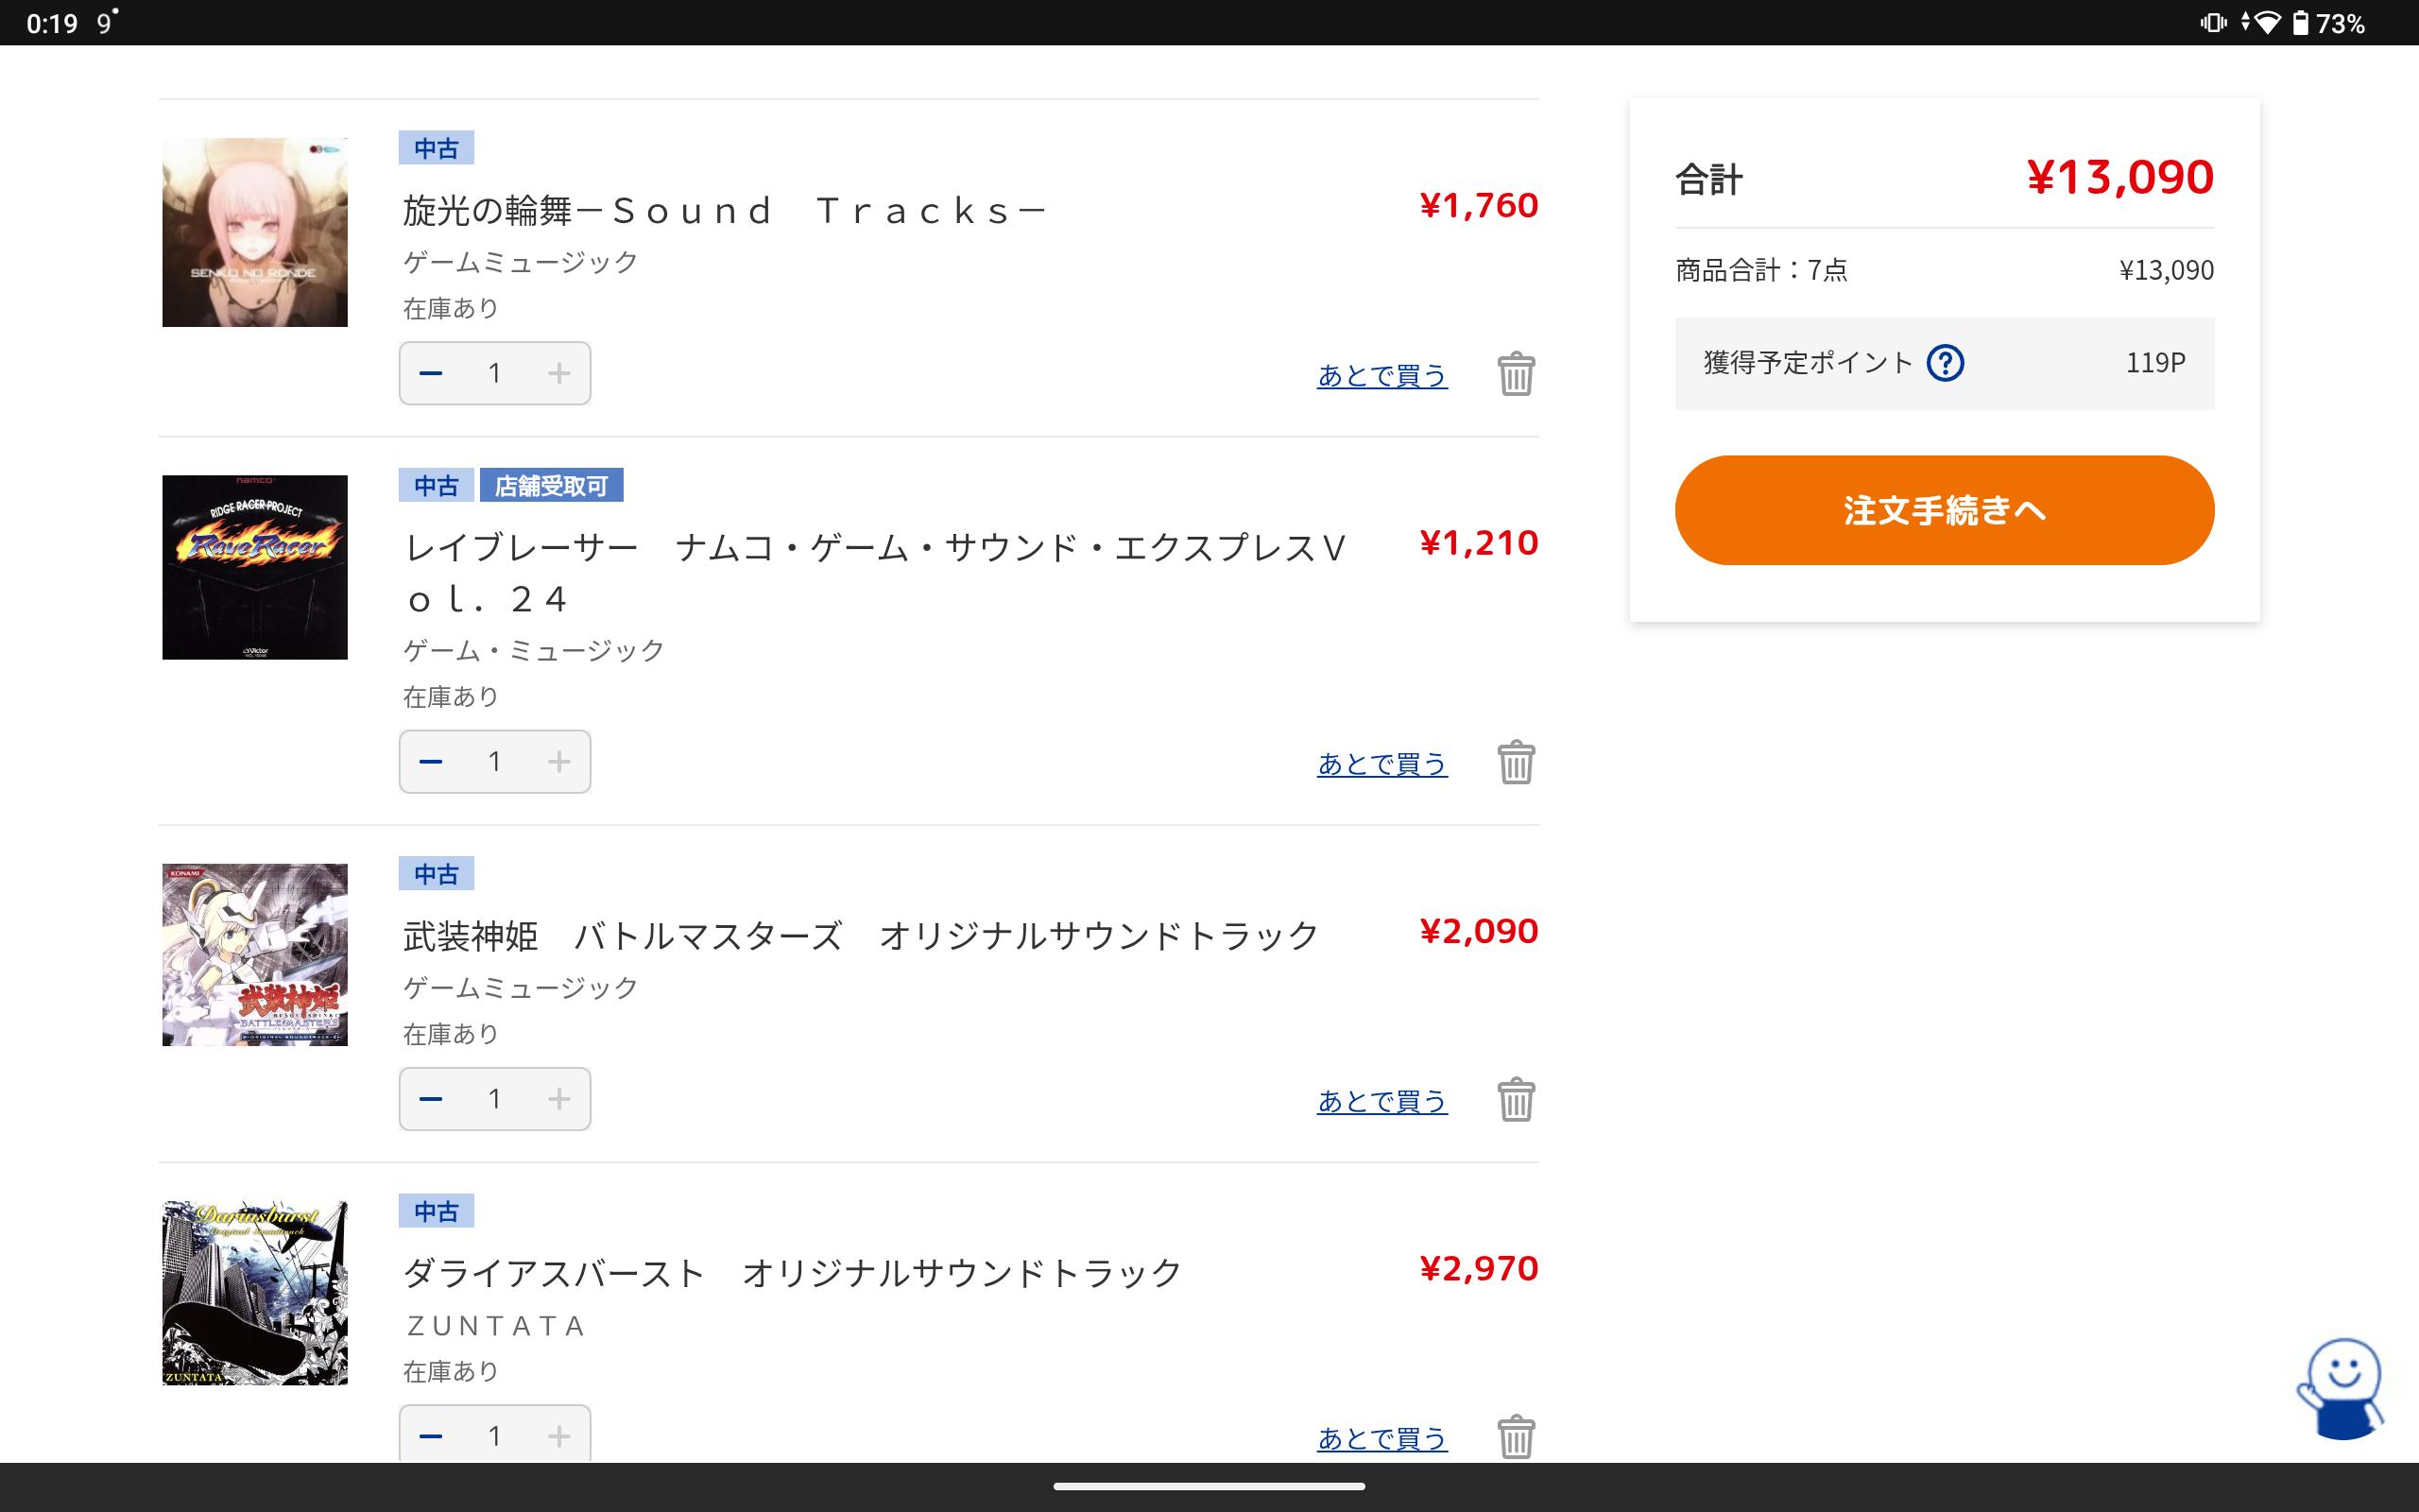Open the Rave Racer album cover

(255, 567)
